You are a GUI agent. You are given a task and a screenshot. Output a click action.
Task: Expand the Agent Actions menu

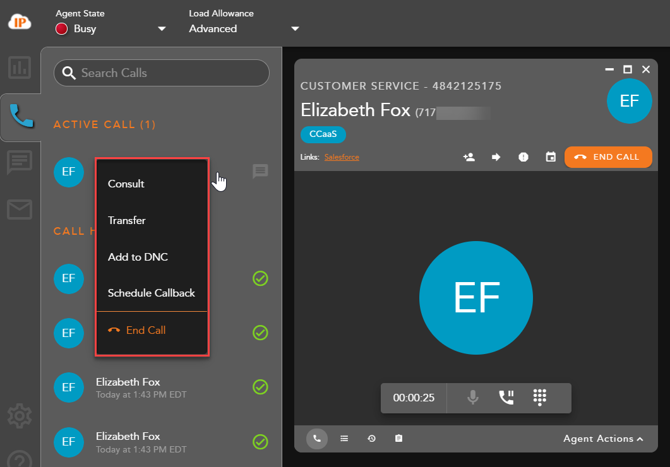pyautogui.click(x=603, y=439)
